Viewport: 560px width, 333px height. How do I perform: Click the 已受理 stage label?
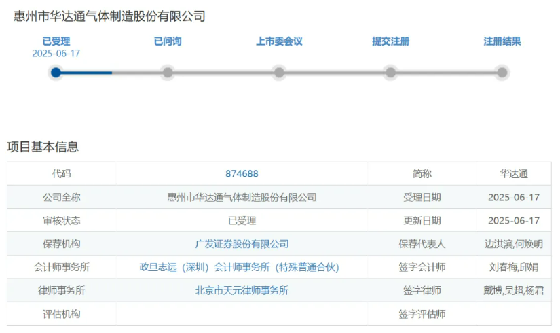(56, 41)
